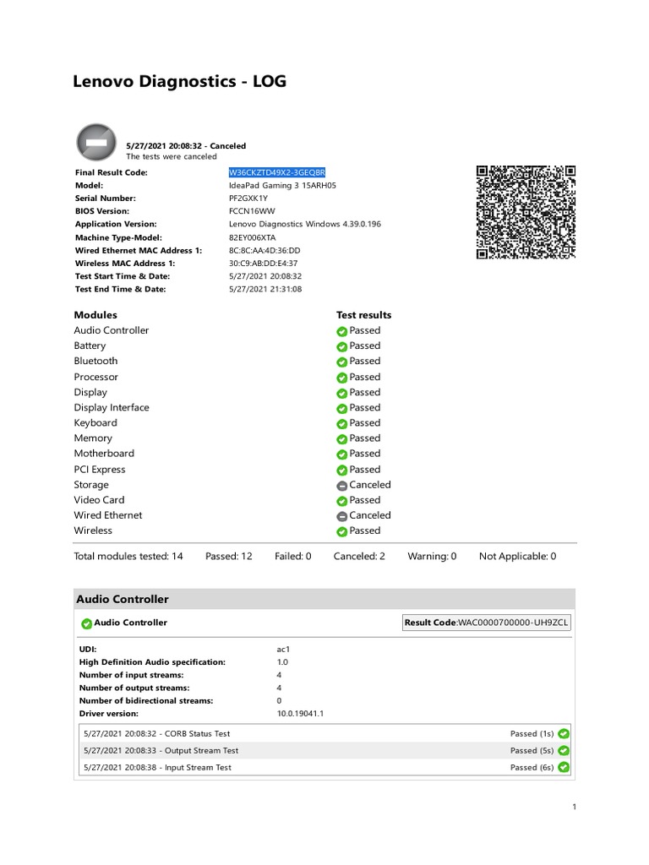Click the PCI Express row's passed icon
Image resolution: width=649 pixels, height=865 pixels.
click(341, 471)
